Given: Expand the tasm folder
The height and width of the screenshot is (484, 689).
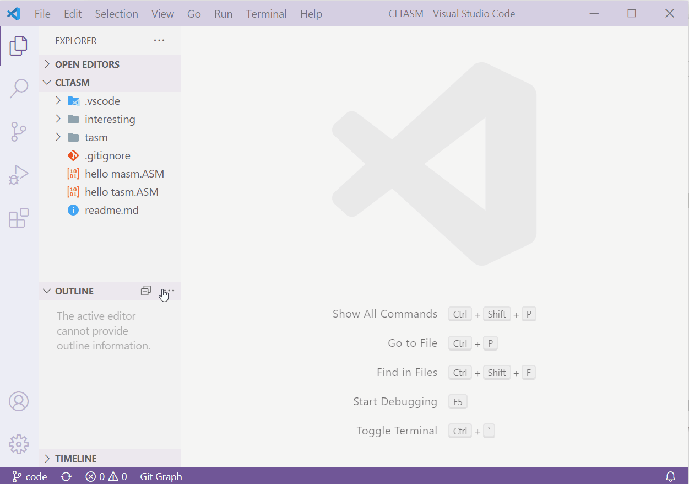Looking at the screenshot, I should tap(110, 137).
